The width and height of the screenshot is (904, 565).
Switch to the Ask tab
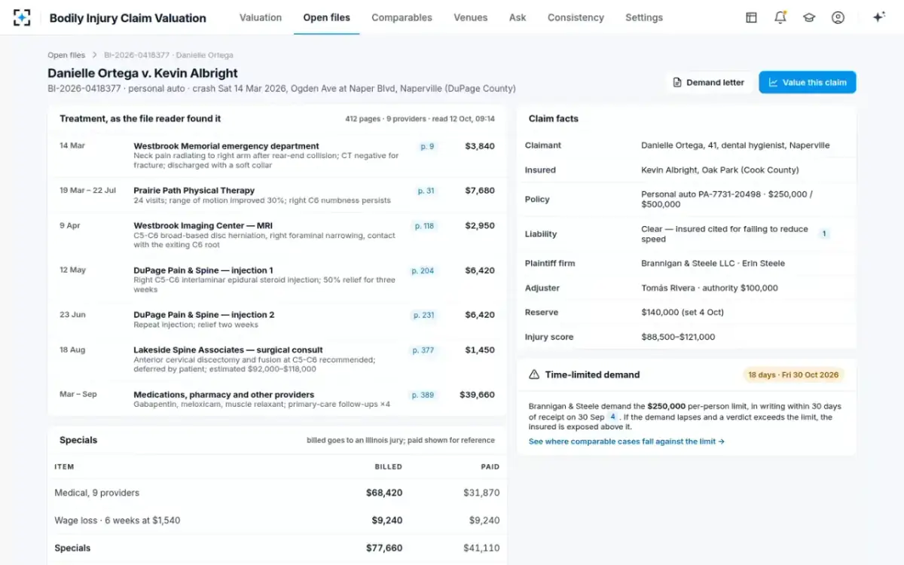click(x=518, y=17)
